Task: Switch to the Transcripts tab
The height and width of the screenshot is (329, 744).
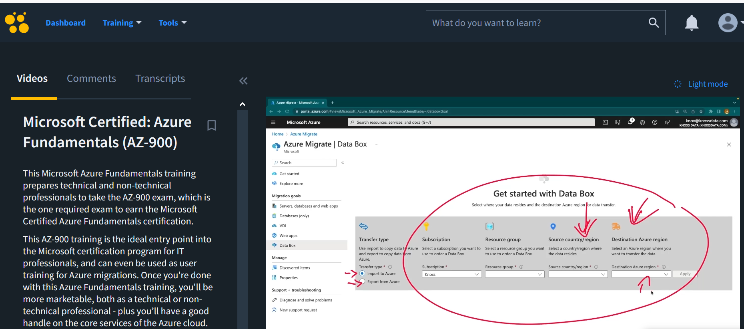Action: click(x=160, y=79)
